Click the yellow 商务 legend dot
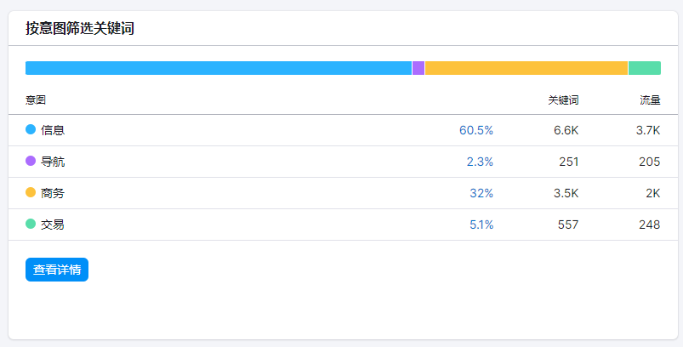The image size is (683, 347). (31, 192)
